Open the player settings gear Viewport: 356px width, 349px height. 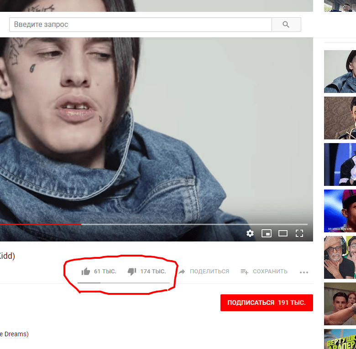tap(250, 233)
